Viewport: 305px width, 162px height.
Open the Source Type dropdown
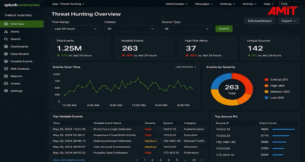pos(186,29)
